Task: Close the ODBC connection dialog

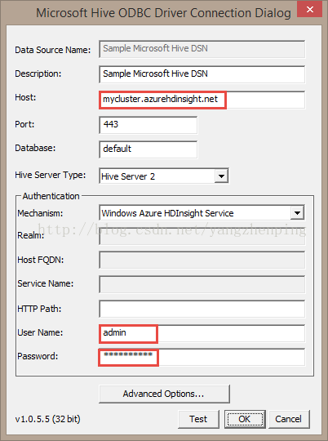Action: (309, 10)
